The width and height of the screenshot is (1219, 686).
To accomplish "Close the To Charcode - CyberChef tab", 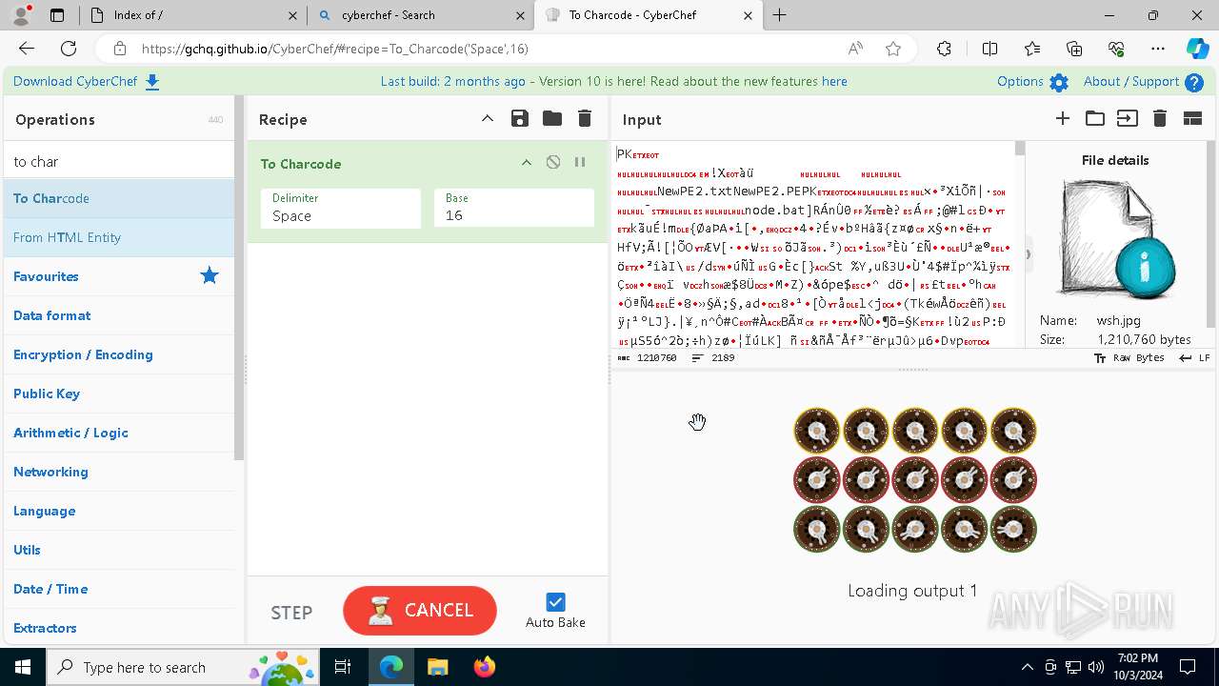I will 748,15.
